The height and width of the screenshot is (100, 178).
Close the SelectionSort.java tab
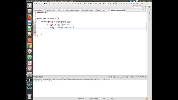(x=124, y=10)
